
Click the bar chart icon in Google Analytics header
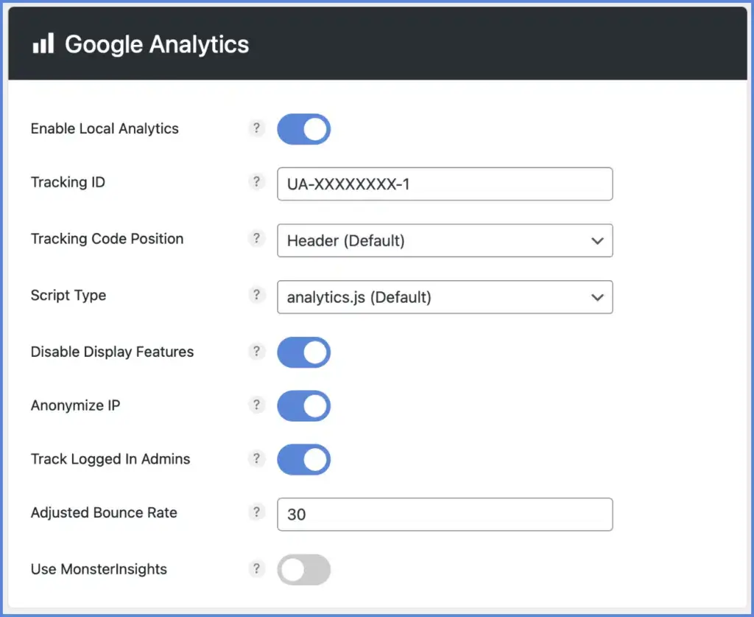(43, 43)
